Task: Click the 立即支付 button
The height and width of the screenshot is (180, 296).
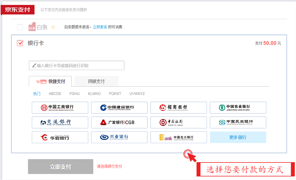Action: [60, 167]
